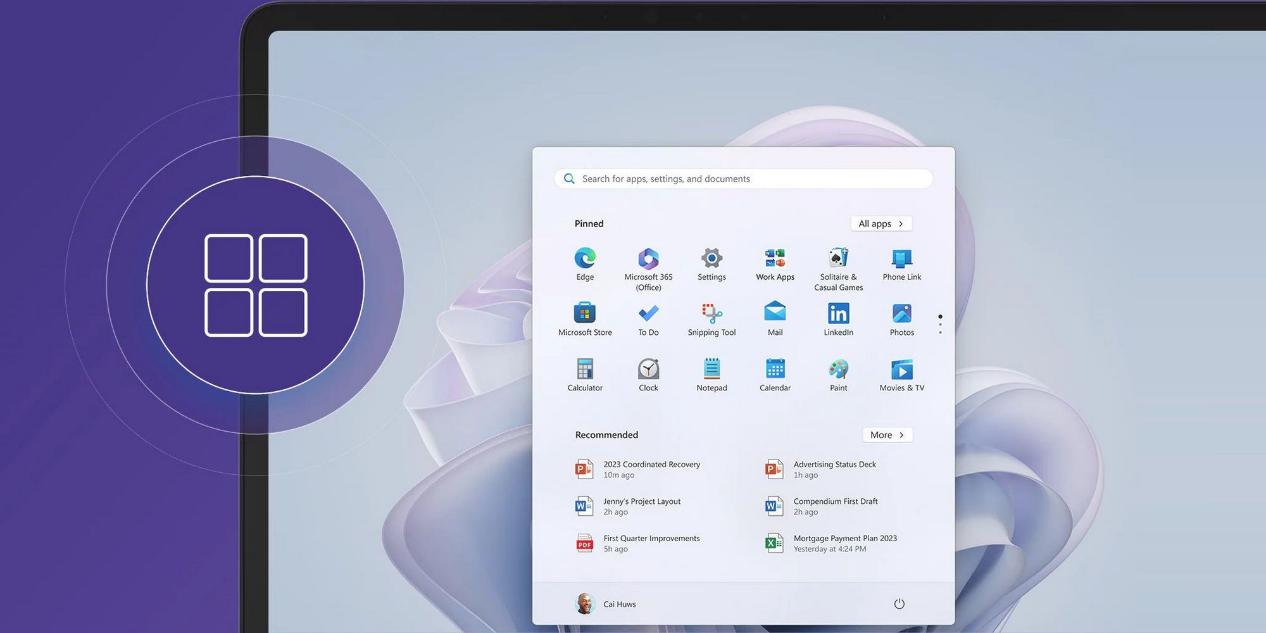Viewport: 1266px width, 633px height.
Task: Open the Mail app
Action: click(x=775, y=319)
